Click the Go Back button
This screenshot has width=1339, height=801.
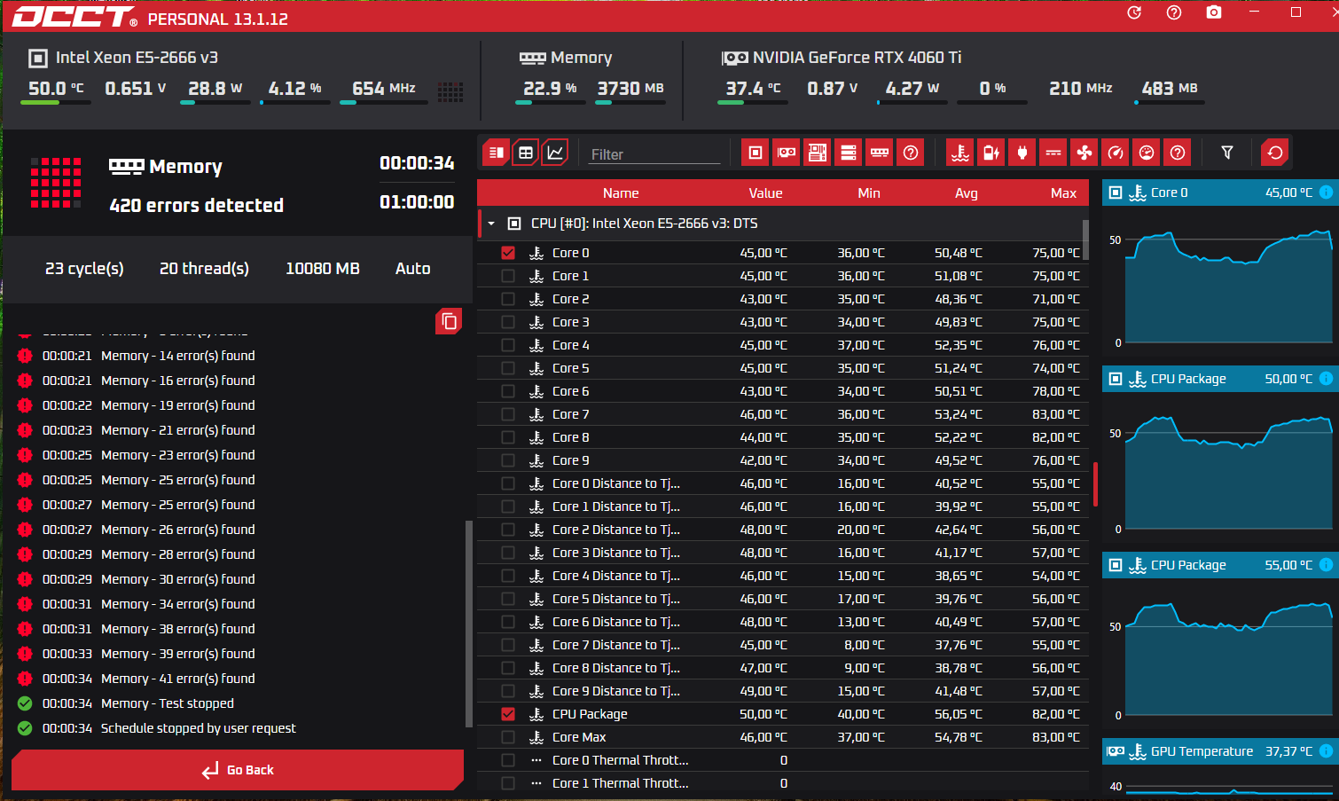click(x=238, y=770)
